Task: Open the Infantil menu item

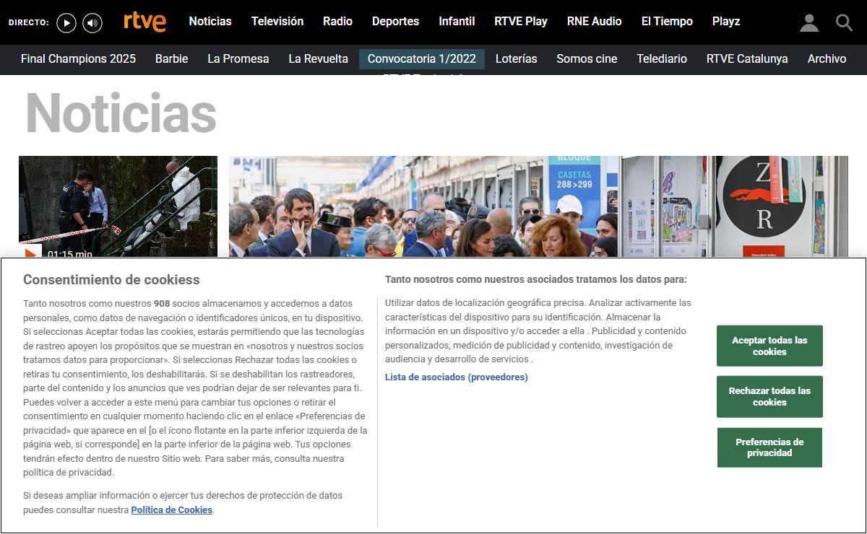Action: (457, 21)
